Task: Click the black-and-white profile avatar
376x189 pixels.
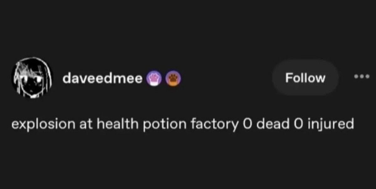Action: coord(31,78)
